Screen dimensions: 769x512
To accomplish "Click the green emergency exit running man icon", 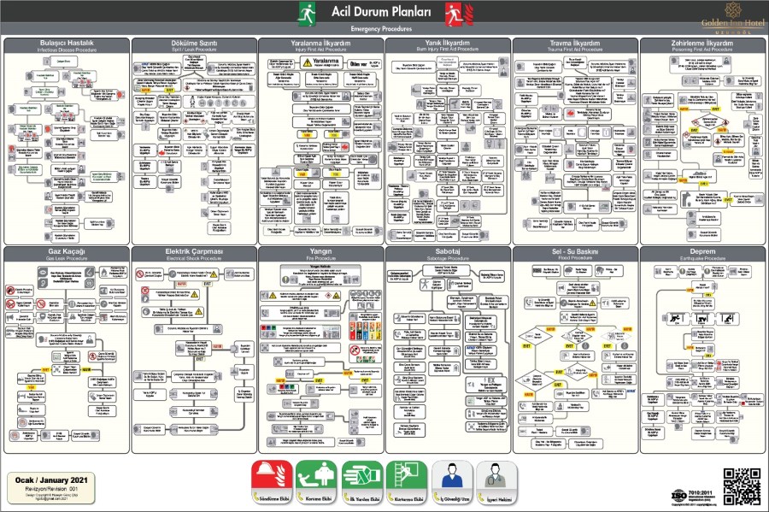I will [x=305, y=12].
